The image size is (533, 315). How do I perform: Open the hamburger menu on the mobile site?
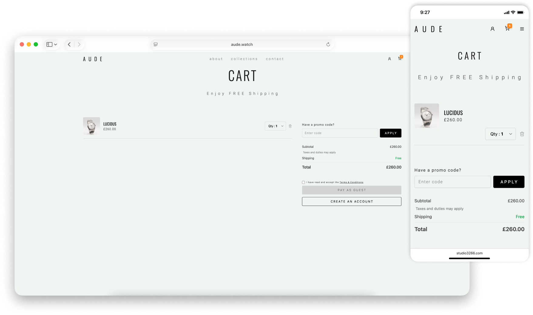[x=522, y=29]
